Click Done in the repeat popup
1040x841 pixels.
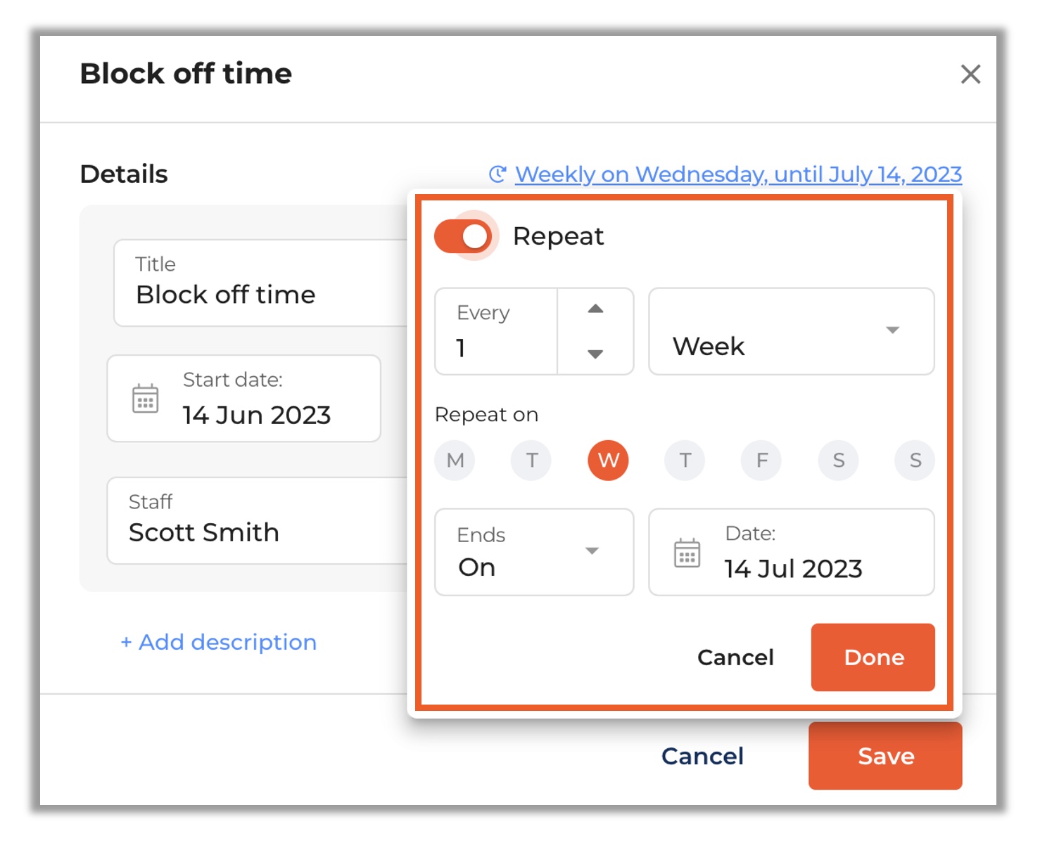873,657
